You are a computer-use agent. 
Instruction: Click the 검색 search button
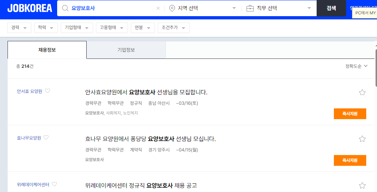pos(331,8)
